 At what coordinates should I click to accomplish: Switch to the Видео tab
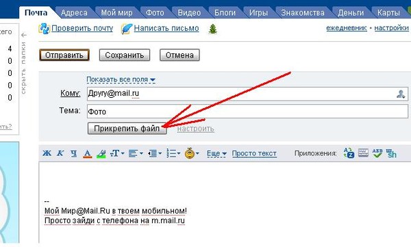point(189,12)
